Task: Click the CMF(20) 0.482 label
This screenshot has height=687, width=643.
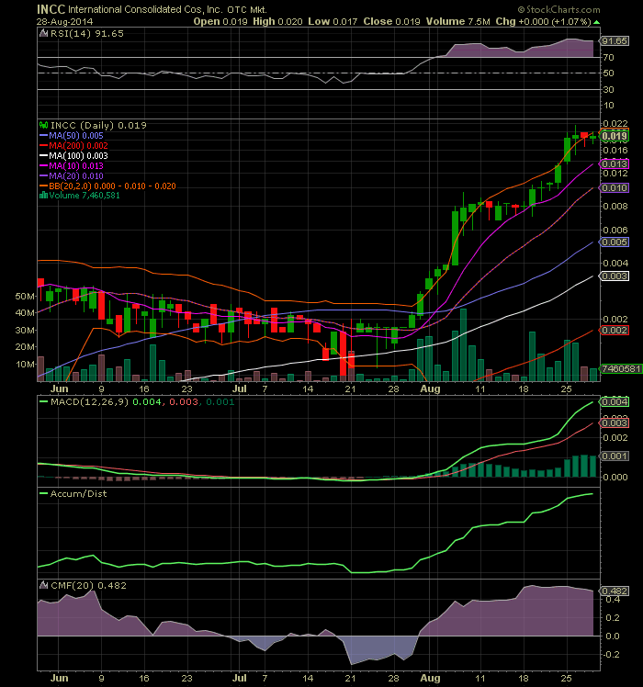Action: click(88, 585)
